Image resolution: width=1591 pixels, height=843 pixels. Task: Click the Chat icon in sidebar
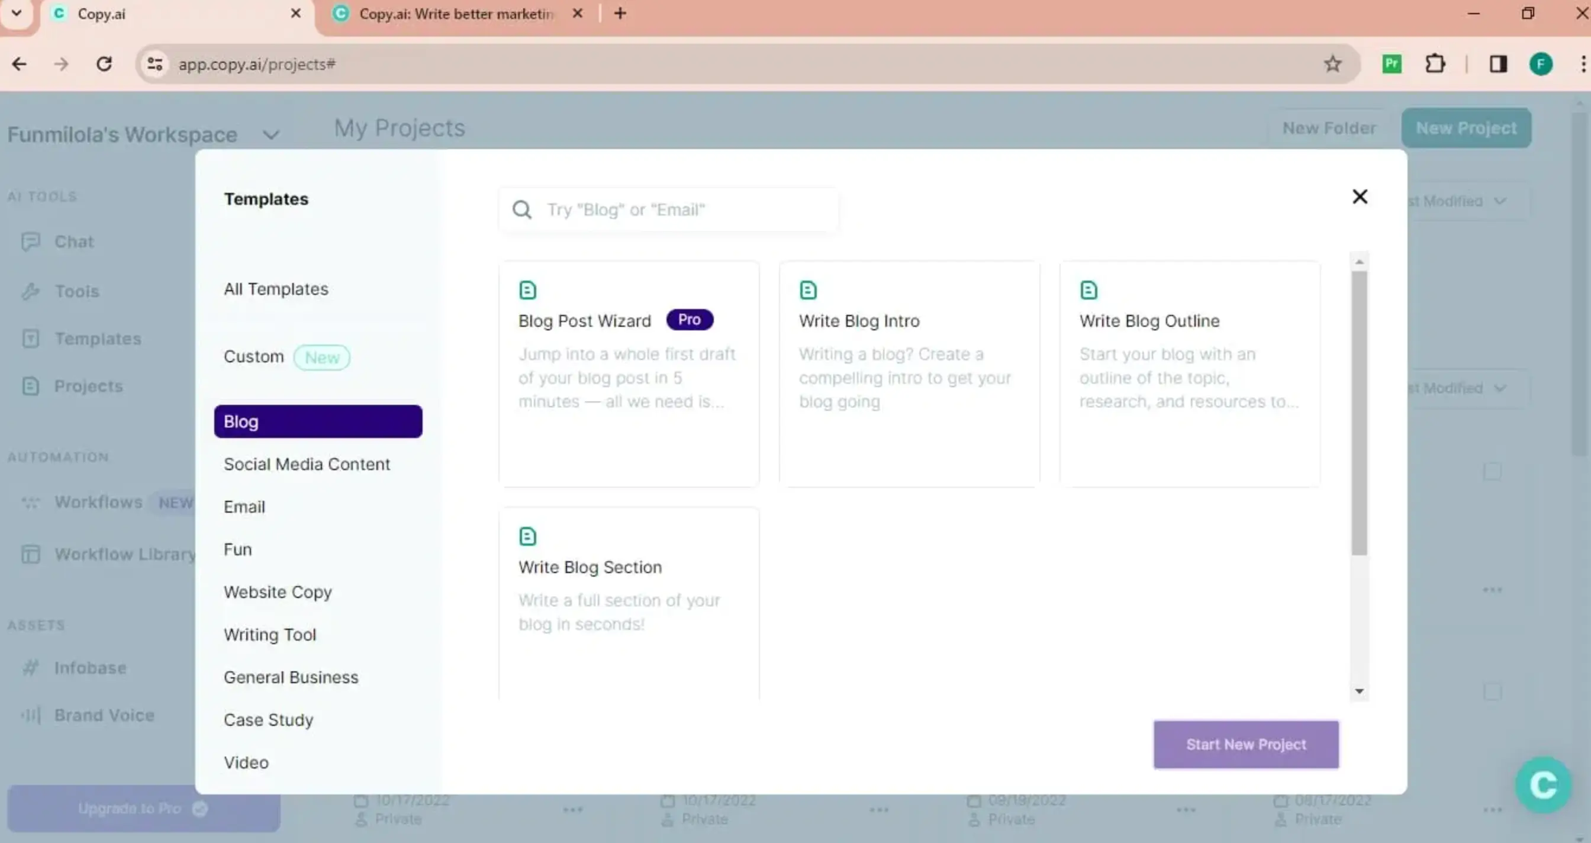(30, 242)
